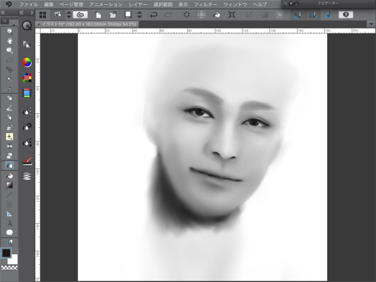Select the Text tool
The height and width of the screenshot is (282, 376).
9,223
